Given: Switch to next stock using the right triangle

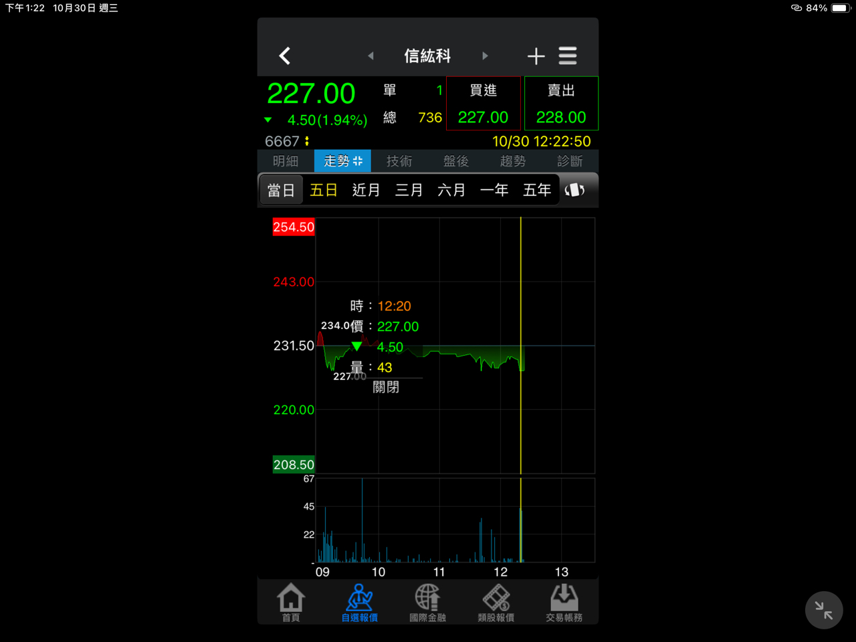Looking at the screenshot, I should coord(485,56).
